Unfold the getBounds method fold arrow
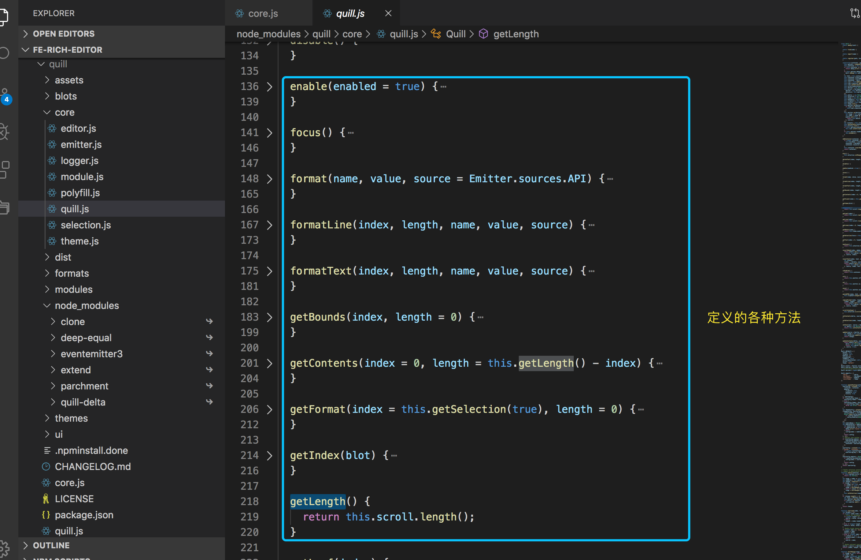Screen dimensions: 861x560 coord(270,317)
